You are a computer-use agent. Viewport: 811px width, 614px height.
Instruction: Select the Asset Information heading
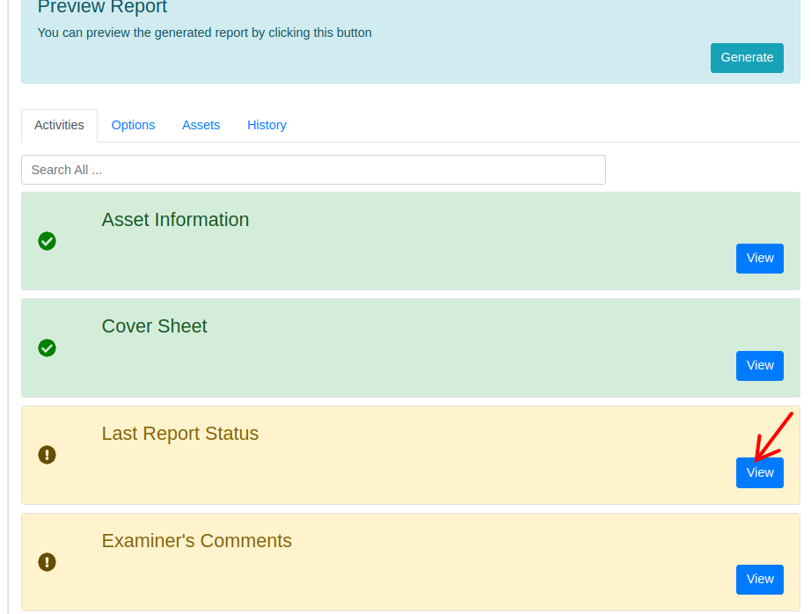[x=175, y=220]
